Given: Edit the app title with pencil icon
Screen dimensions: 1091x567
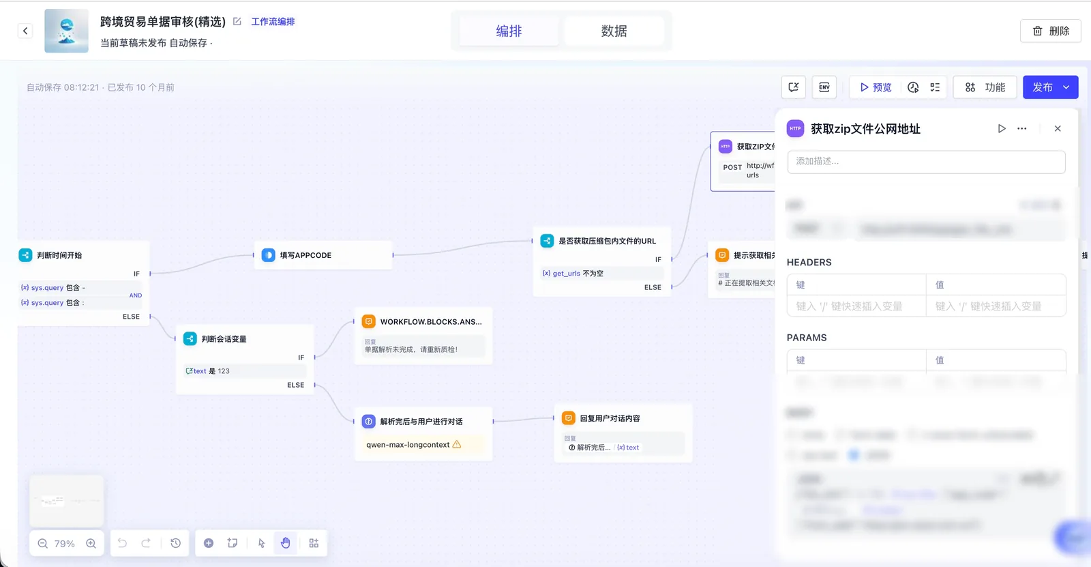Looking at the screenshot, I should tap(237, 21).
